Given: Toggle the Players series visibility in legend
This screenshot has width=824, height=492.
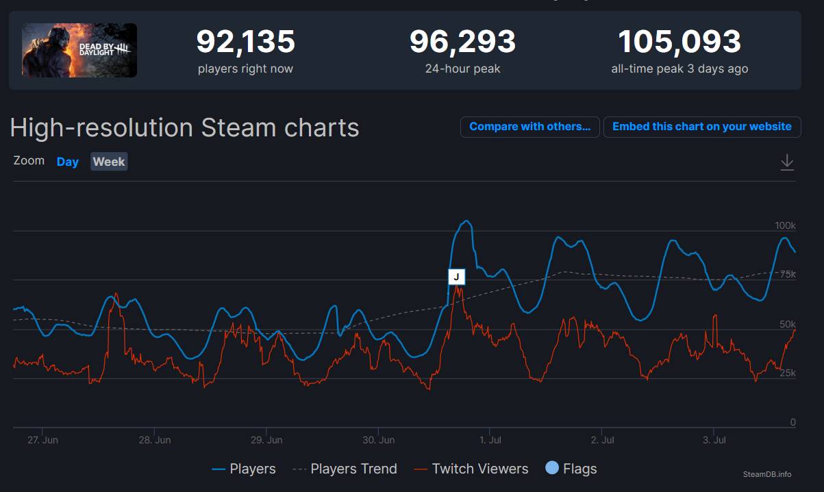Looking at the screenshot, I should coord(253,469).
